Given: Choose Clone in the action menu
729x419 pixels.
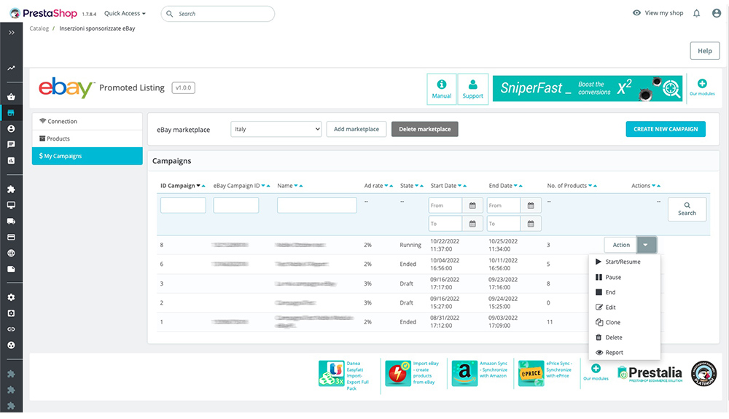Looking at the screenshot, I should 612,322.
